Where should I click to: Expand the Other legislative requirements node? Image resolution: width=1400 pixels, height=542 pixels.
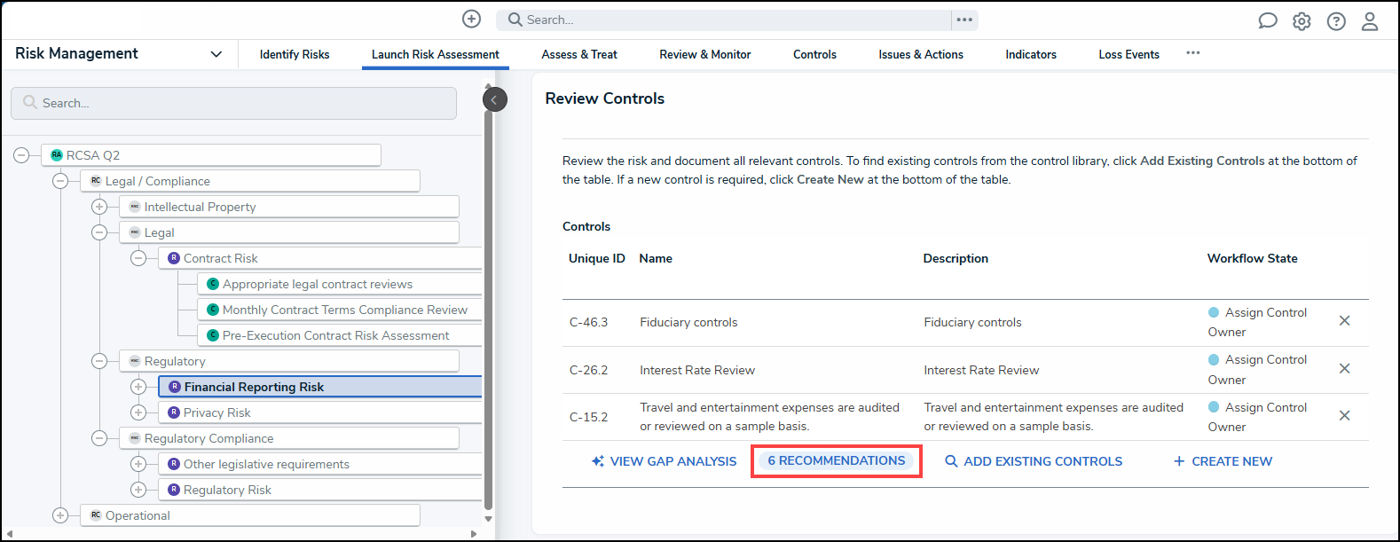tap(138, 464)
